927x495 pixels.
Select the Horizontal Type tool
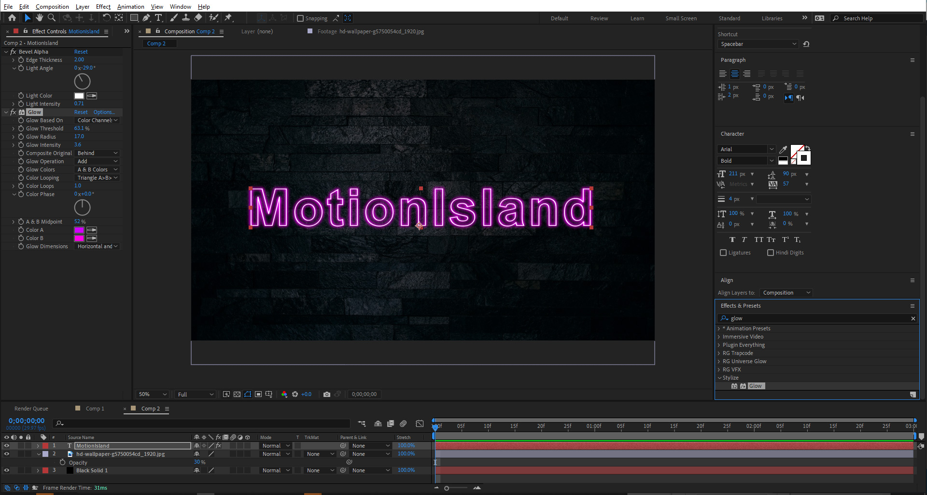tap(158, 18)
